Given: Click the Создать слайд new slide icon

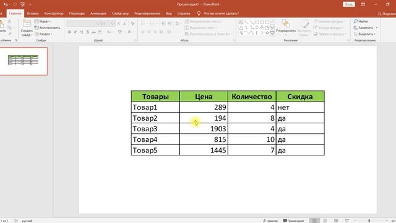Looking at the screenshot, I should [x=27, y=24].
